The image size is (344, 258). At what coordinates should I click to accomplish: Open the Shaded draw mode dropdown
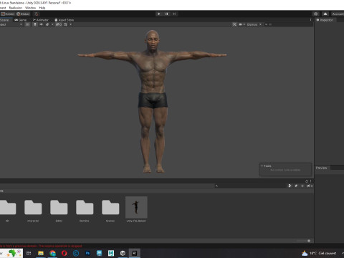coord(11,24)
